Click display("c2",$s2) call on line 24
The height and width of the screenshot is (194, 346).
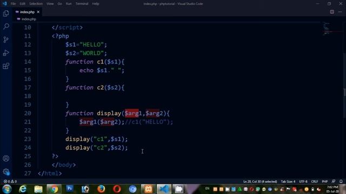[x=97, y=148]
